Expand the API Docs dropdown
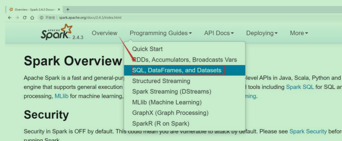 (219, 33)
